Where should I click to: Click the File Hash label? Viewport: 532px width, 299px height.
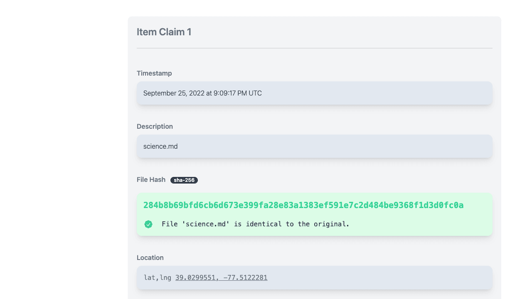point(151,179)
